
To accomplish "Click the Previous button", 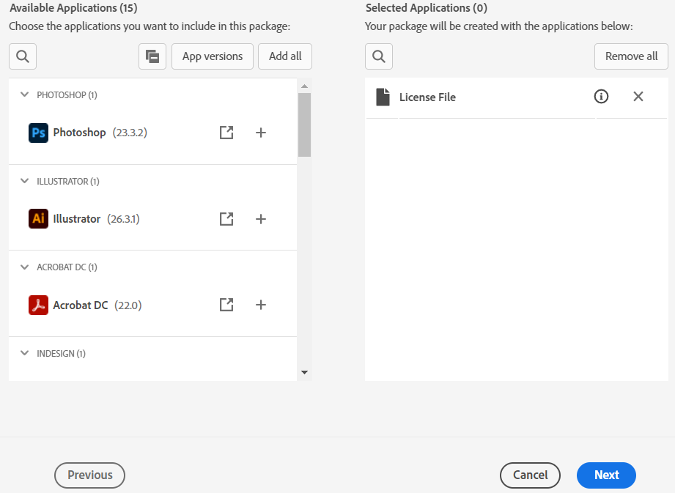I will [x=89, y=475].
